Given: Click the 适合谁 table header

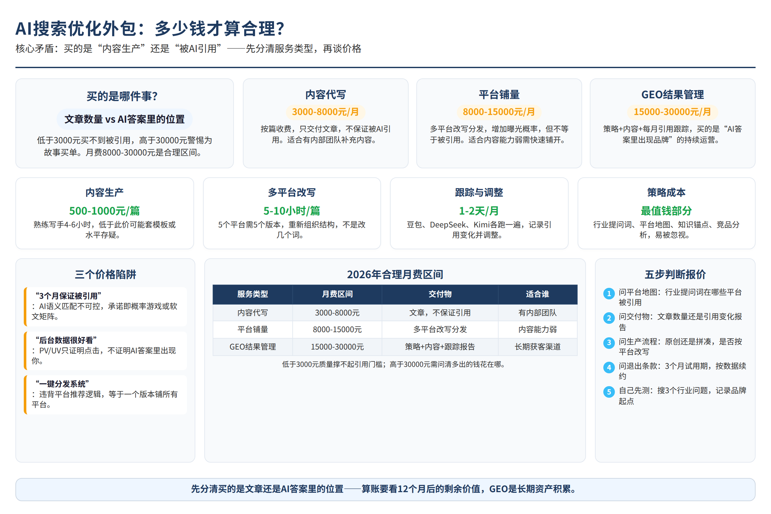Looking at the screenshot, I should pyautogui.click(x=537, y=294).
